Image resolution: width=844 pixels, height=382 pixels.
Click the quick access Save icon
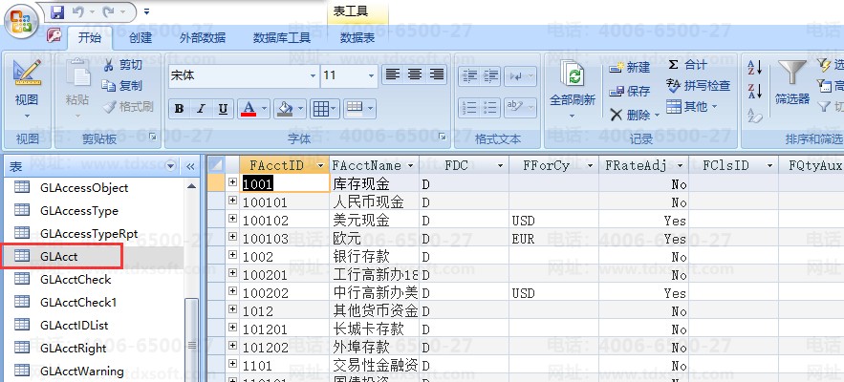pyautogui.click(x=57, y=12)
